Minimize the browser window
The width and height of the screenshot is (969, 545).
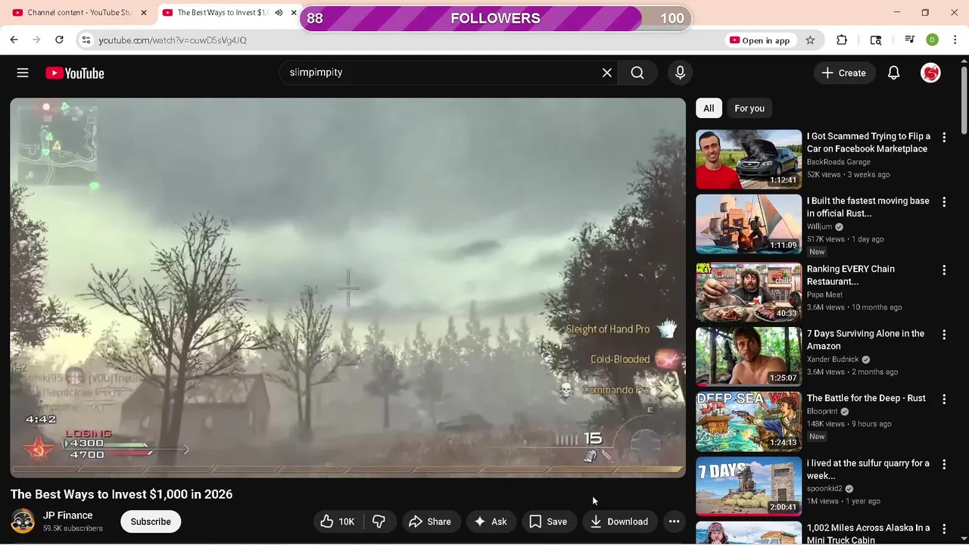click(x=897, y=13)
